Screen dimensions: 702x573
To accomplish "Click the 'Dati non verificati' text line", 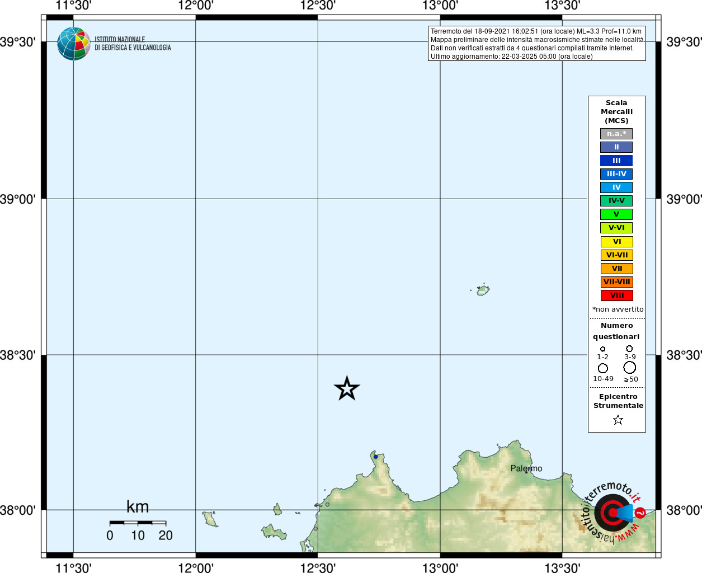I will (x=532, y=48).
